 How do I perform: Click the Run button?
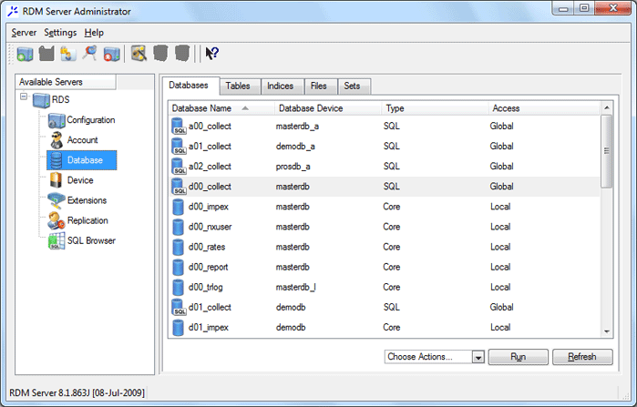pos(518,357)
